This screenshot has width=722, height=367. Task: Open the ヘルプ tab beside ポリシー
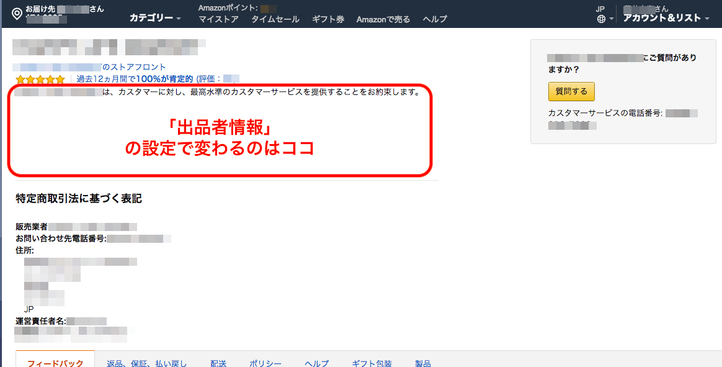click(x=316, y=363)
